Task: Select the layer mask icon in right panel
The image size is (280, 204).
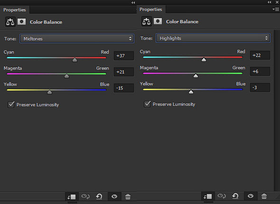Action: coord(158,21)
